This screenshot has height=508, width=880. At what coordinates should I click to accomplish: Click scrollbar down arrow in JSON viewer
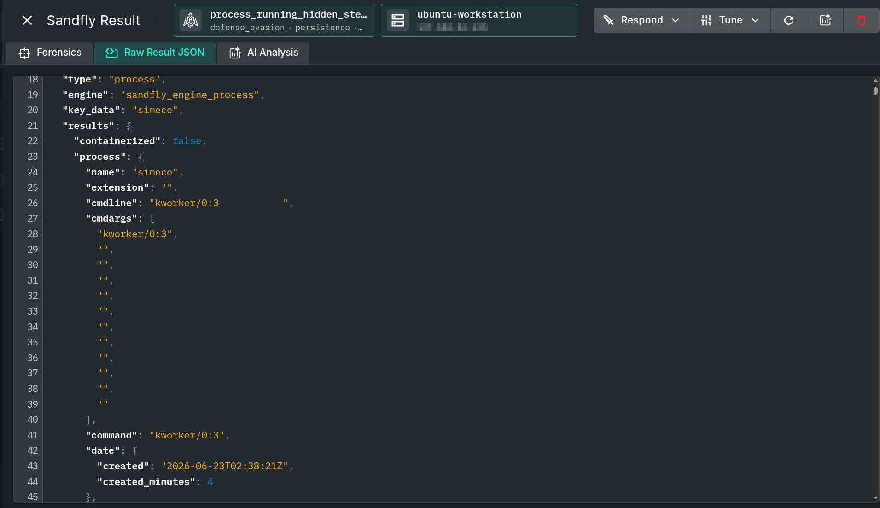[x=875, y=498]
